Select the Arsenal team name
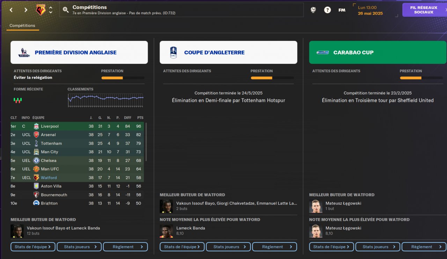The width and height of the screenshot is (447, 259). [x=48, y=135]
